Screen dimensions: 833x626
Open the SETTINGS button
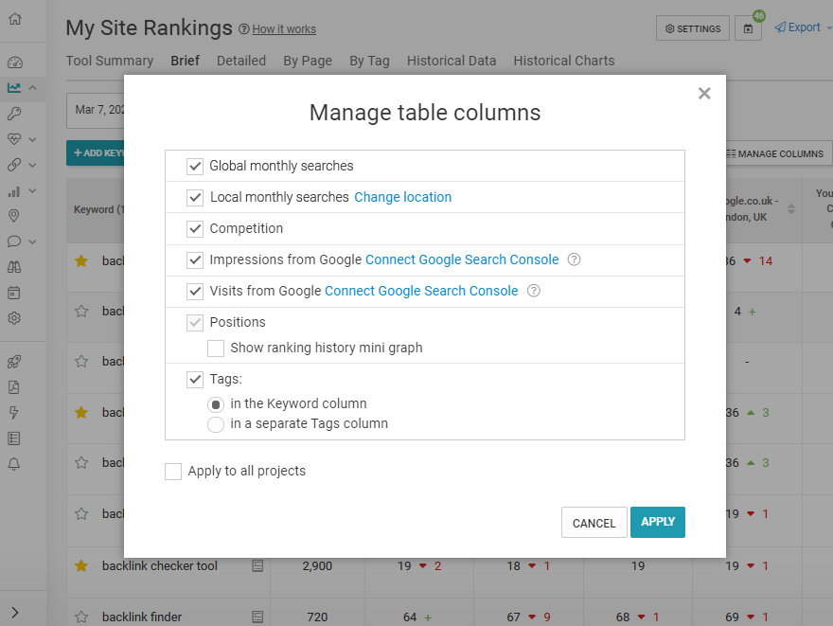coord(693,28)
